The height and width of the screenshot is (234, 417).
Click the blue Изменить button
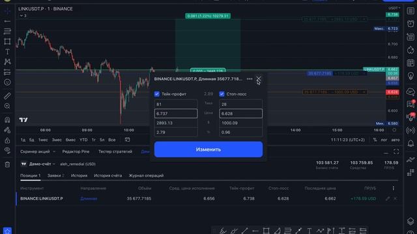208,149
